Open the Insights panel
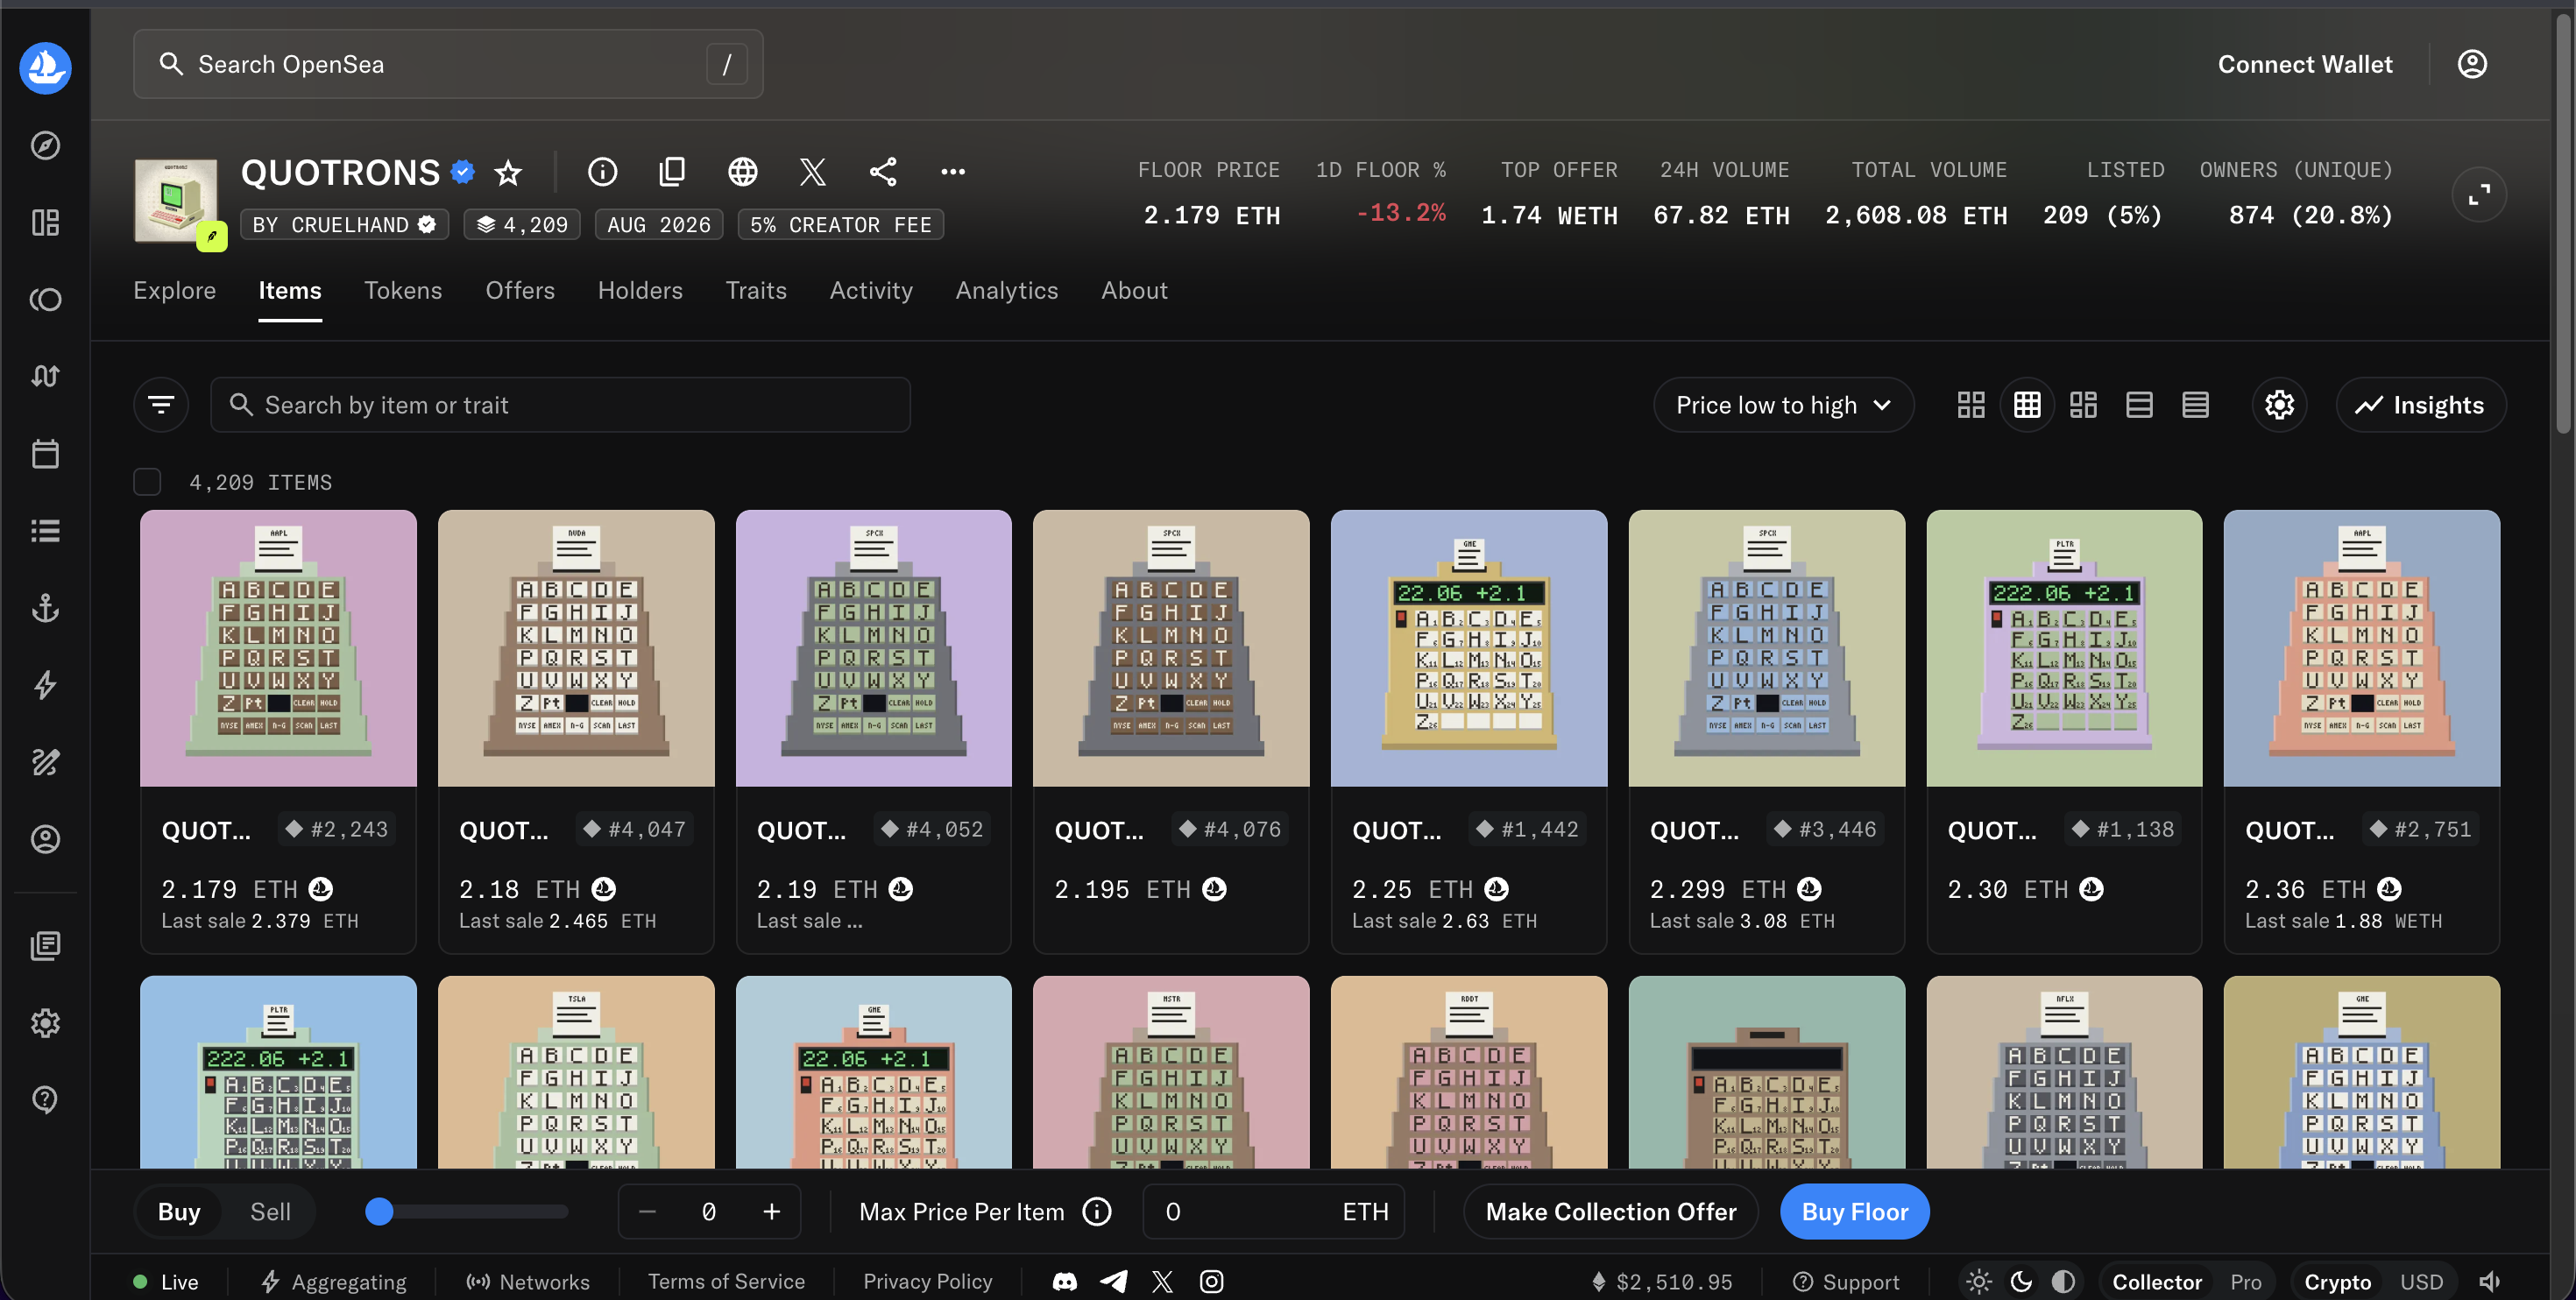Viewport: 2576px width, 1300px height. tap(2420, 404)
